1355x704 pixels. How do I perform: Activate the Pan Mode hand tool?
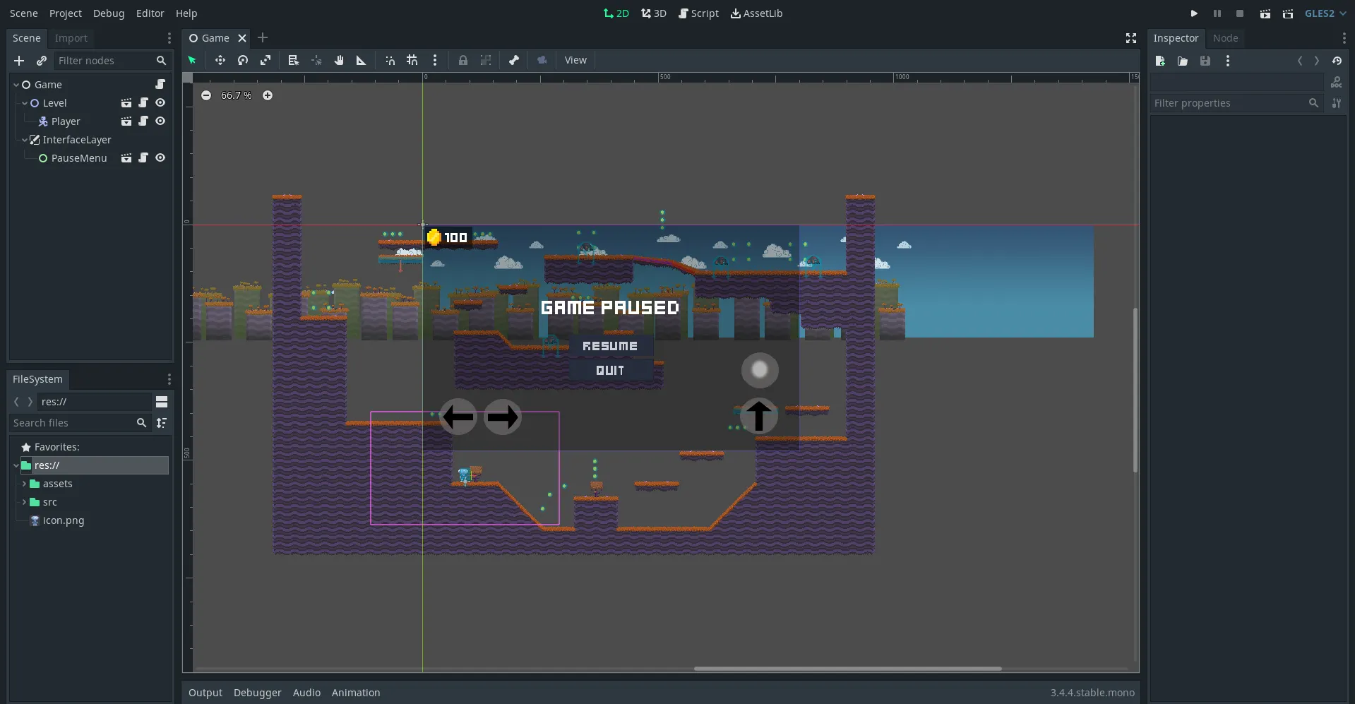339,60
